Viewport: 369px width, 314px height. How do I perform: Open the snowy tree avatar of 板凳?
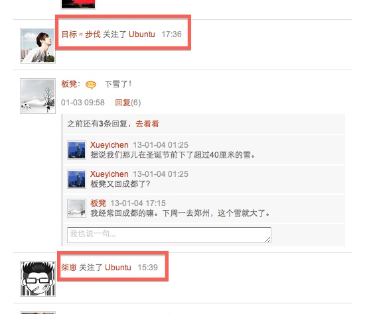point(38,96)
